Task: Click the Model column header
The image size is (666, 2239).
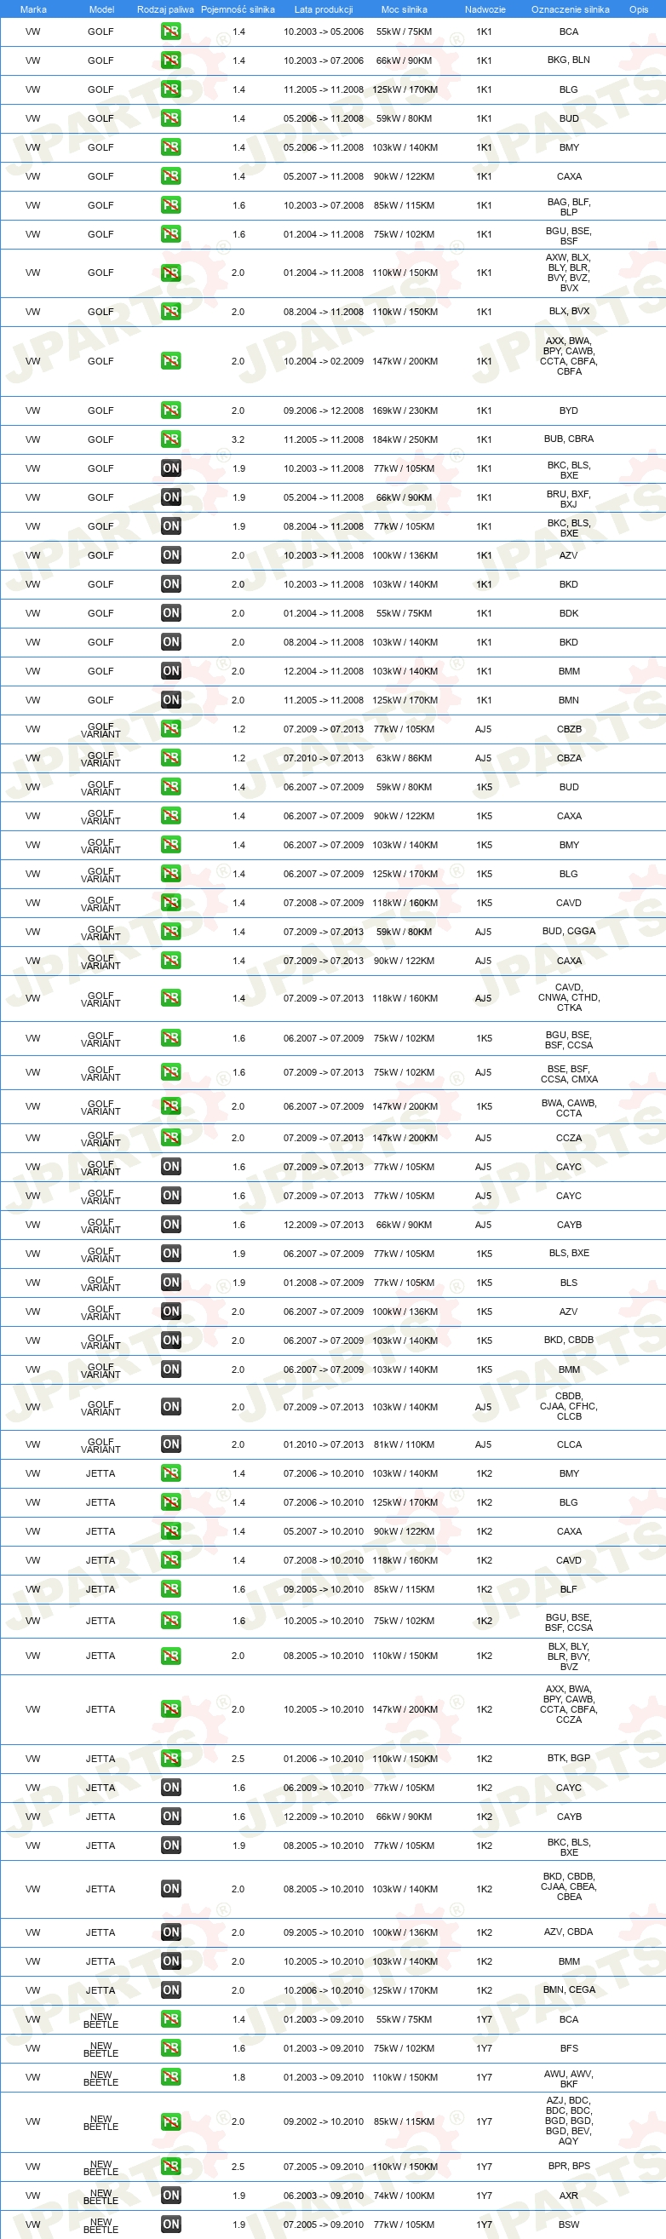Action: click(101, 9)
